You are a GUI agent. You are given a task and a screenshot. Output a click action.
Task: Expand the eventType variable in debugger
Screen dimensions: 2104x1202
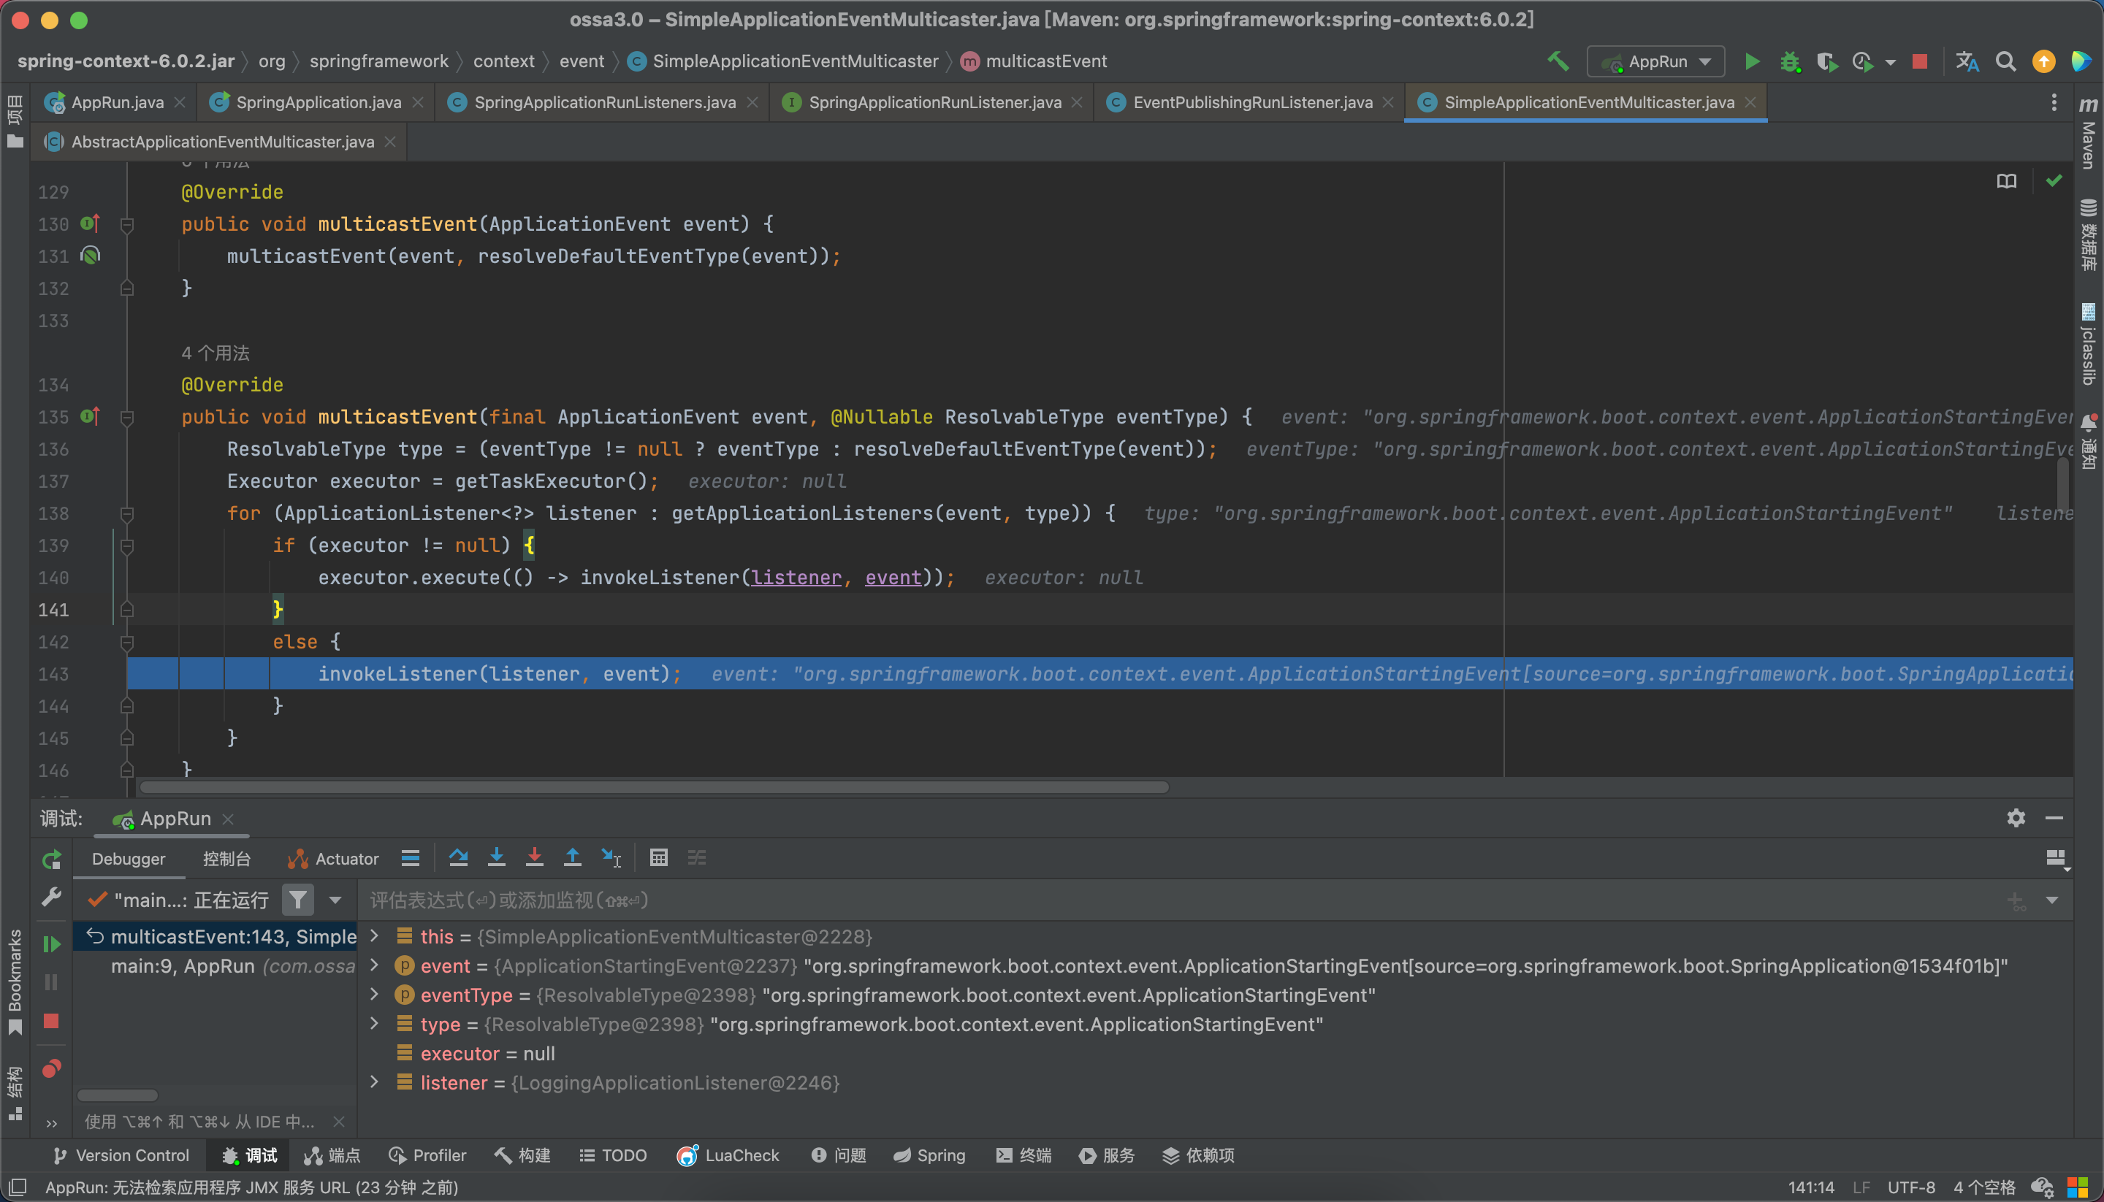click(380, 995)
